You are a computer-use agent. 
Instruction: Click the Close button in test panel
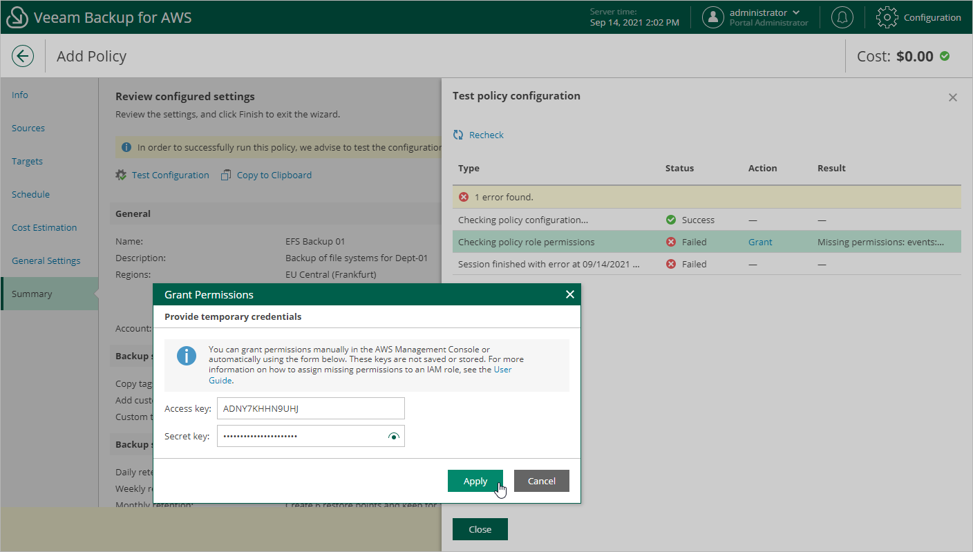[480, 529]
